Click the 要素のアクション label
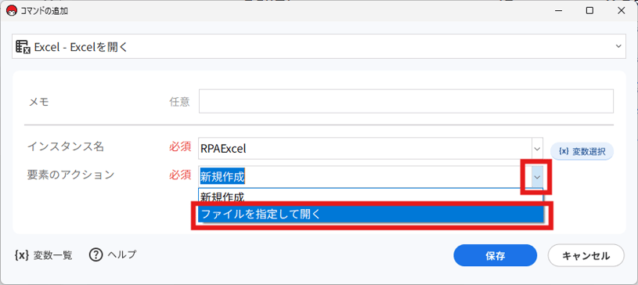The height and width of the screenshot is (285, 638). (70, 175)
